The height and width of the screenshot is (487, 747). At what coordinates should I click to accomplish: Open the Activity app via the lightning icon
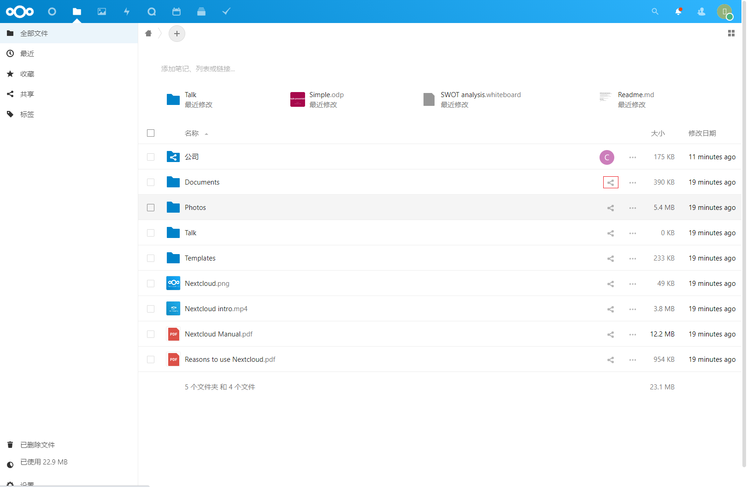pyautogui.click(x=127, y=12)
